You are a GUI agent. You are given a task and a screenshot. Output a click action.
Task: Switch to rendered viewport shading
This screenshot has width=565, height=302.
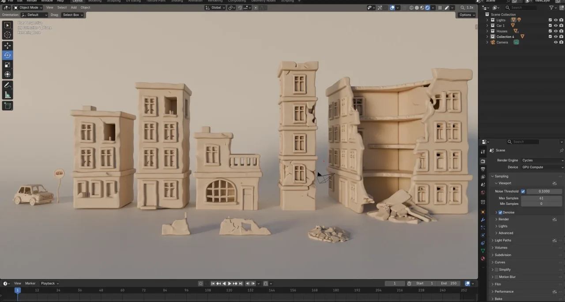coord(427,8)
